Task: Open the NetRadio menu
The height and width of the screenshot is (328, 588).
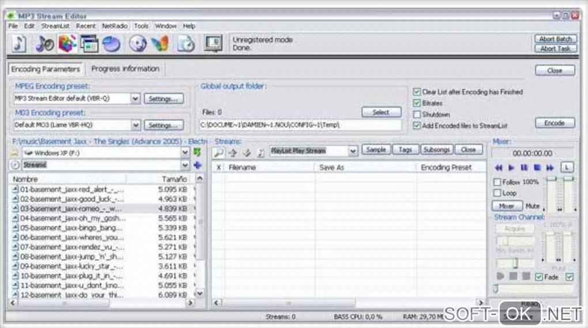Action: [x=115, y=26]
